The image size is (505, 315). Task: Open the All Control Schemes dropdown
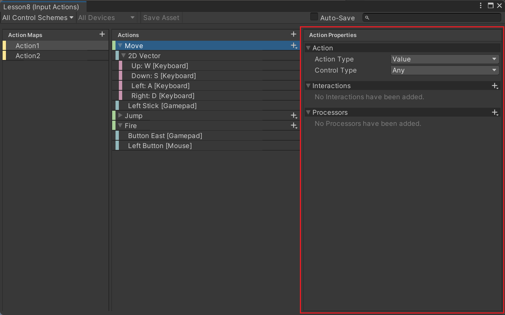tap(37, 17)
